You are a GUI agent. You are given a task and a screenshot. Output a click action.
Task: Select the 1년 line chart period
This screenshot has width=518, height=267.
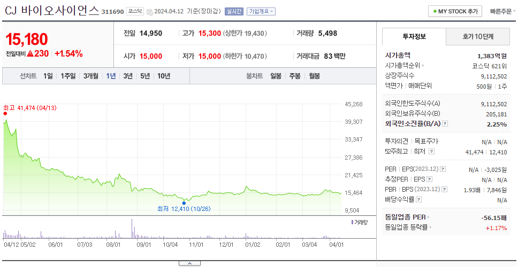tap(111, 76)
